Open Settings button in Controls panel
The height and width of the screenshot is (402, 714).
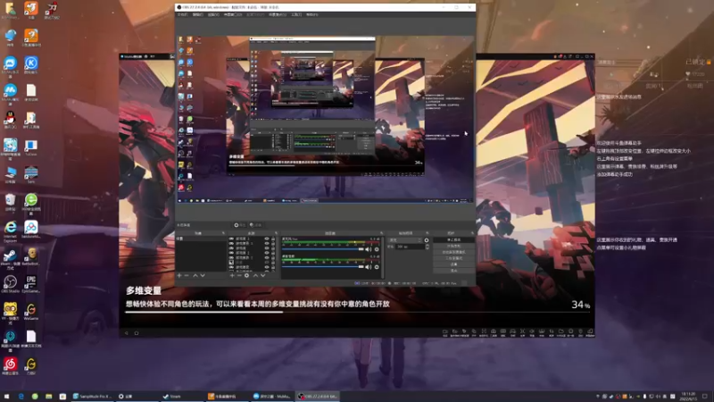click(x=453, y=264)
